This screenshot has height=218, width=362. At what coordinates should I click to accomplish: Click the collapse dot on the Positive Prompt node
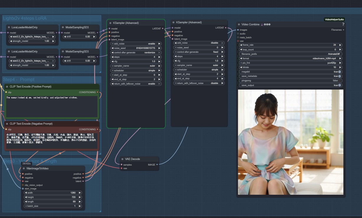(x=7, y=87)
